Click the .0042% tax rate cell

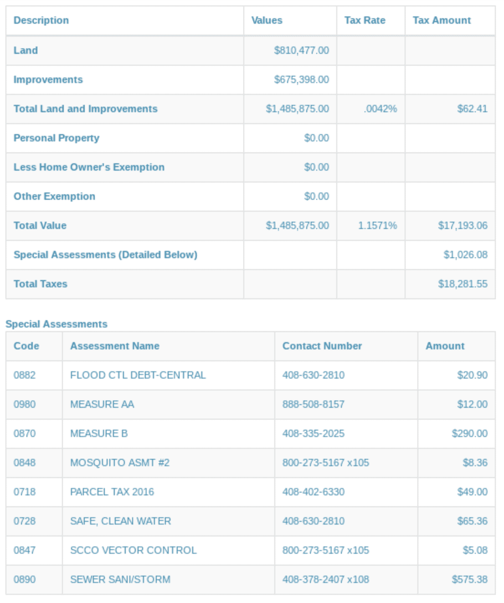click(381, 109)
